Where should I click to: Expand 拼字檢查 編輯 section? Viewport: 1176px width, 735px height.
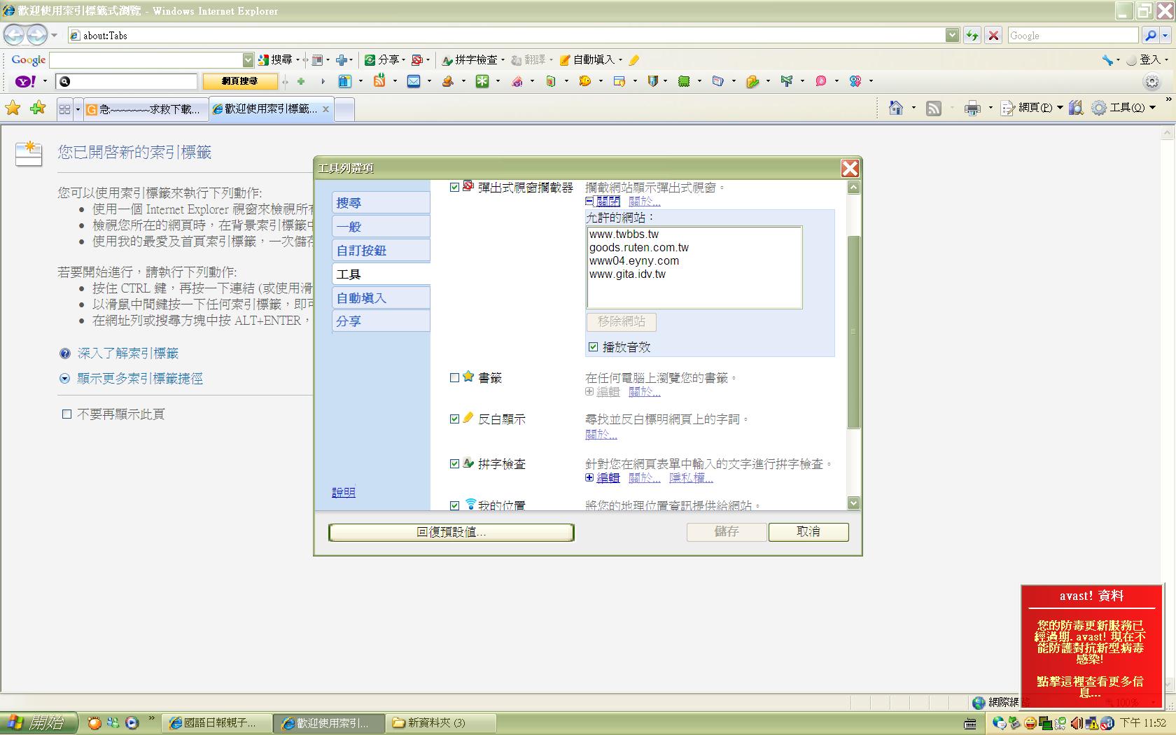(589, 478)
